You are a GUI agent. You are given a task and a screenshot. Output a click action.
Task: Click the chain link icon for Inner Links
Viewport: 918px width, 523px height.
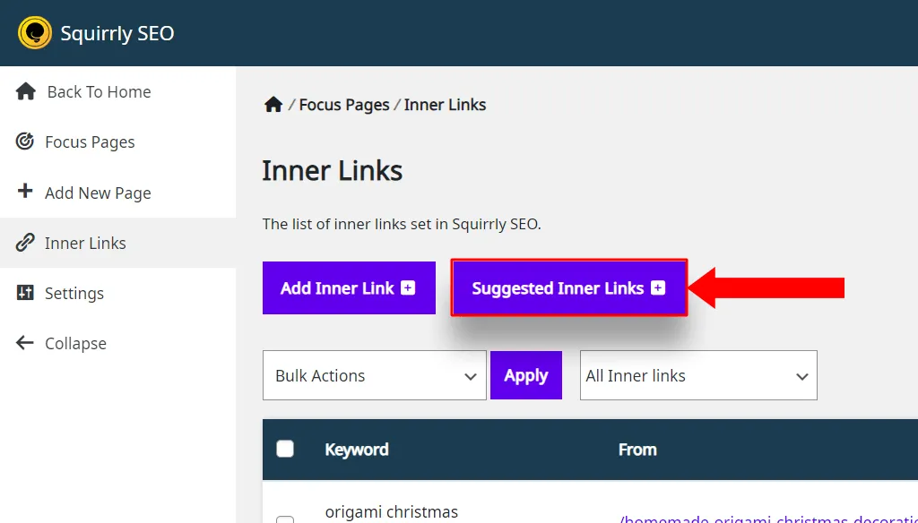tap(24, 242)
